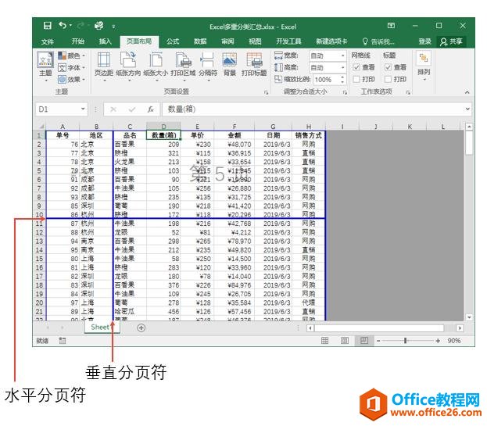487x426 pixels.
Task: Toggle Headings View (查看) checkbox
Action: [388, 67]
